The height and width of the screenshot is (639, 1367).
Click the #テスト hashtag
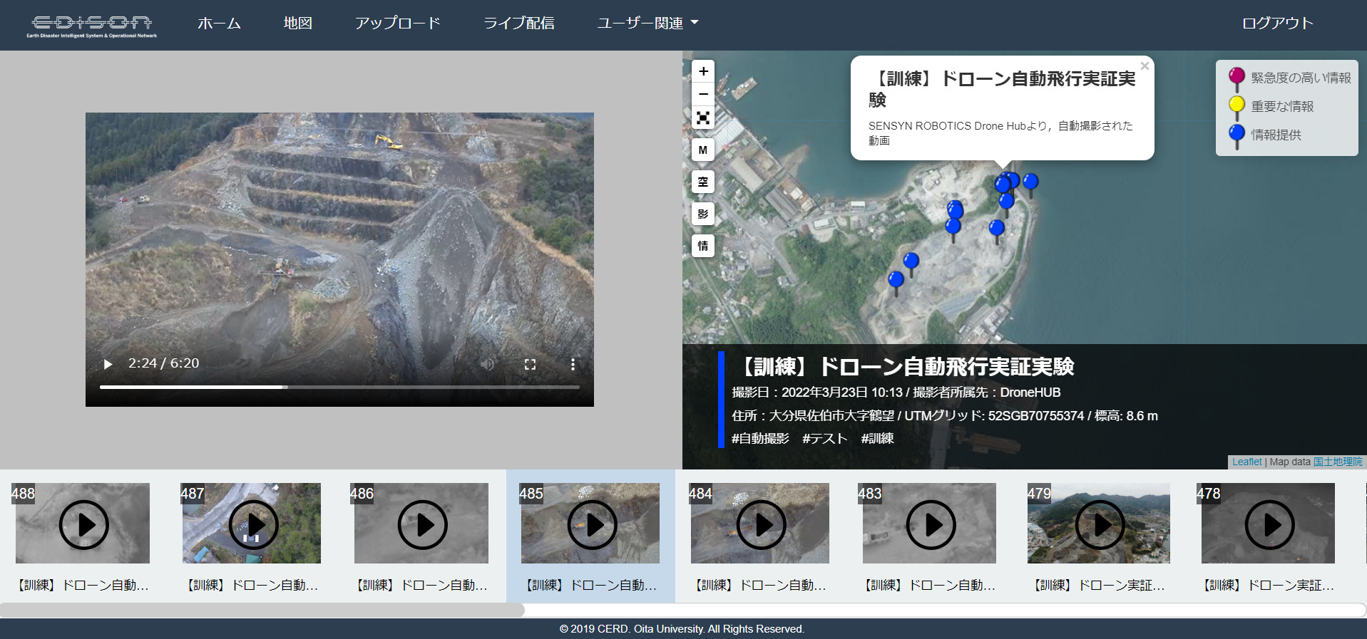coord(824,438)
